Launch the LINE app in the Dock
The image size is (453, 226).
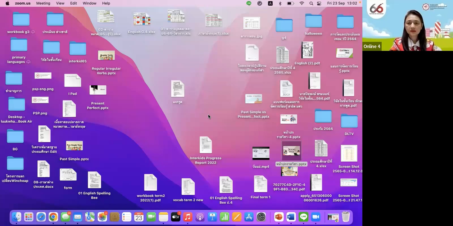tap(304, 217)
